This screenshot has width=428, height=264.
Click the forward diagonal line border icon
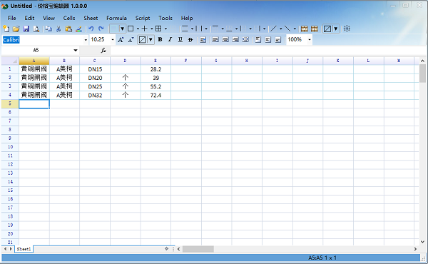[x=273, y=29]
